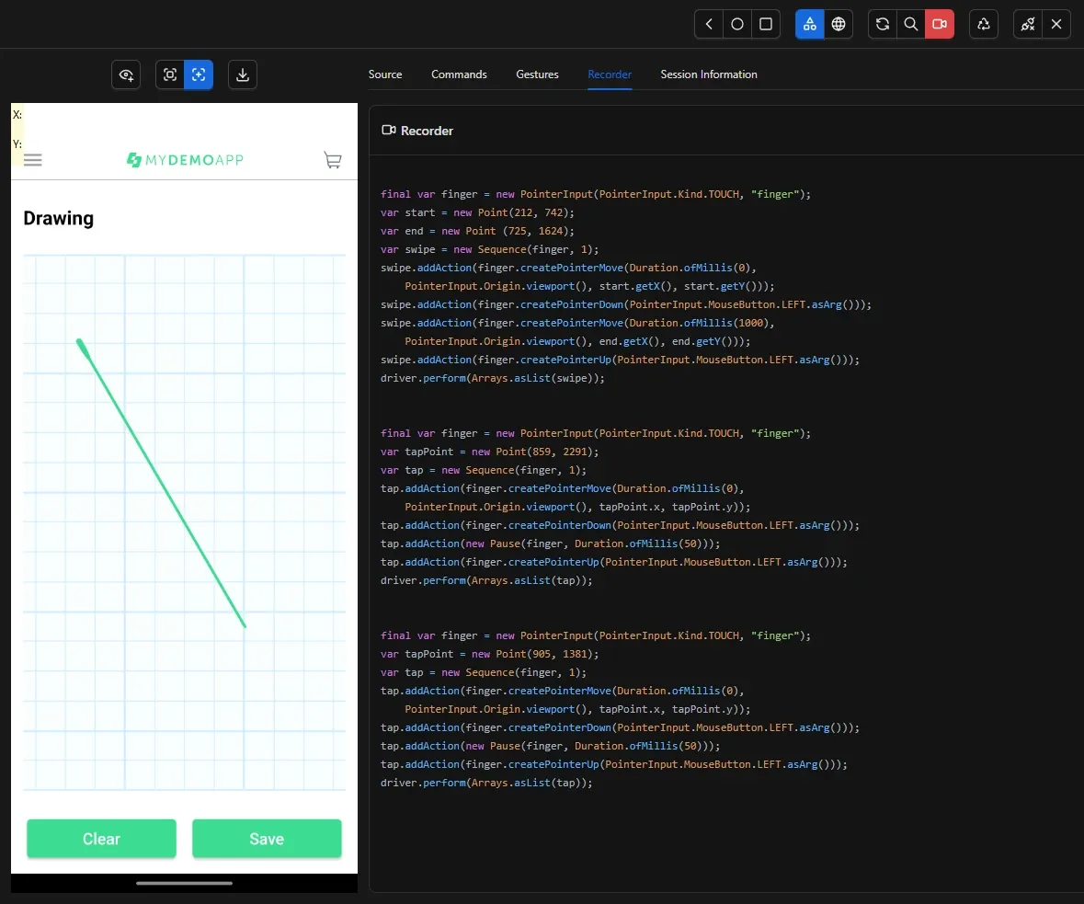Open the device App Switcher square button

point(766,24)
